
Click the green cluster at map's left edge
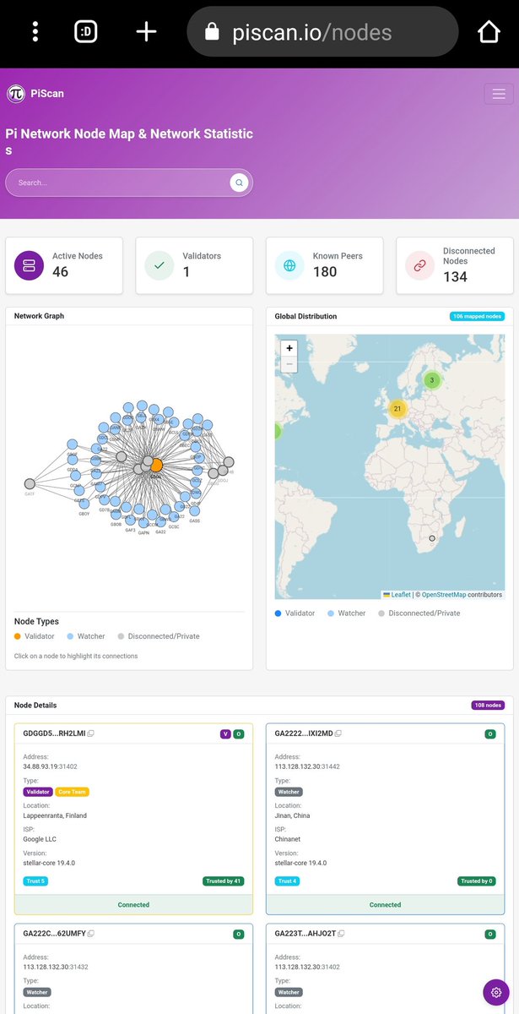pyautogui.click(x=277, y=431)
